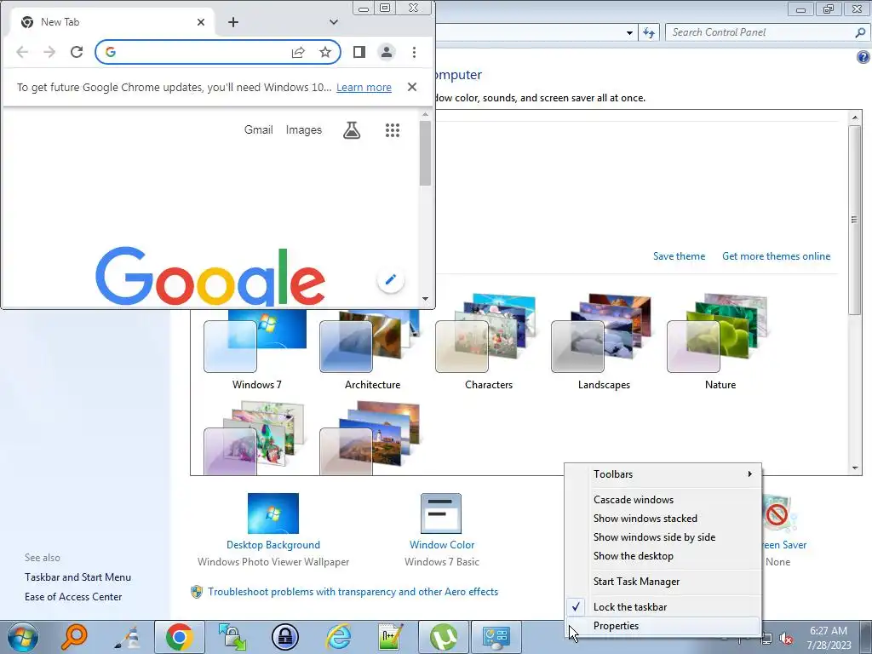Launch Internet Explorer from the taskbar
Image resolution: width=872 pixels, height=654 pixels.
tap(338, 637)
